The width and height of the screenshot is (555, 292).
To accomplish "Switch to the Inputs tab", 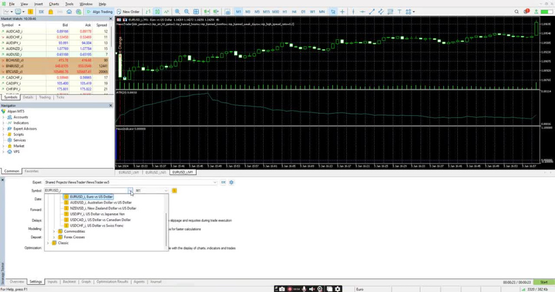I will tap(52, 281).
